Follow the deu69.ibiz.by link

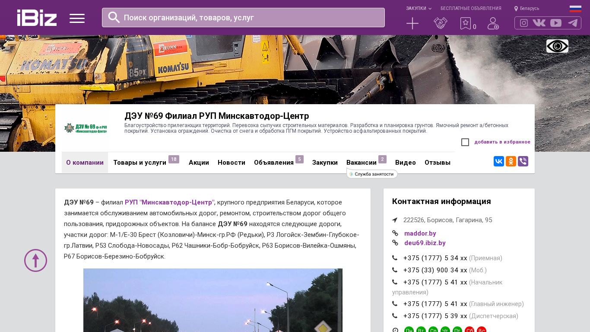pos(425,243)
